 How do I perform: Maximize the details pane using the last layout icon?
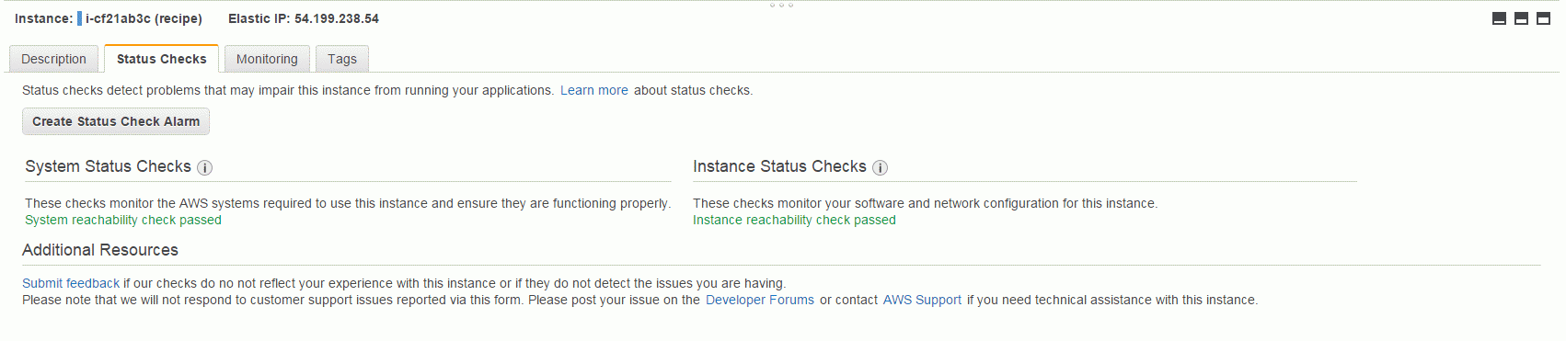tap(1543, 18)
